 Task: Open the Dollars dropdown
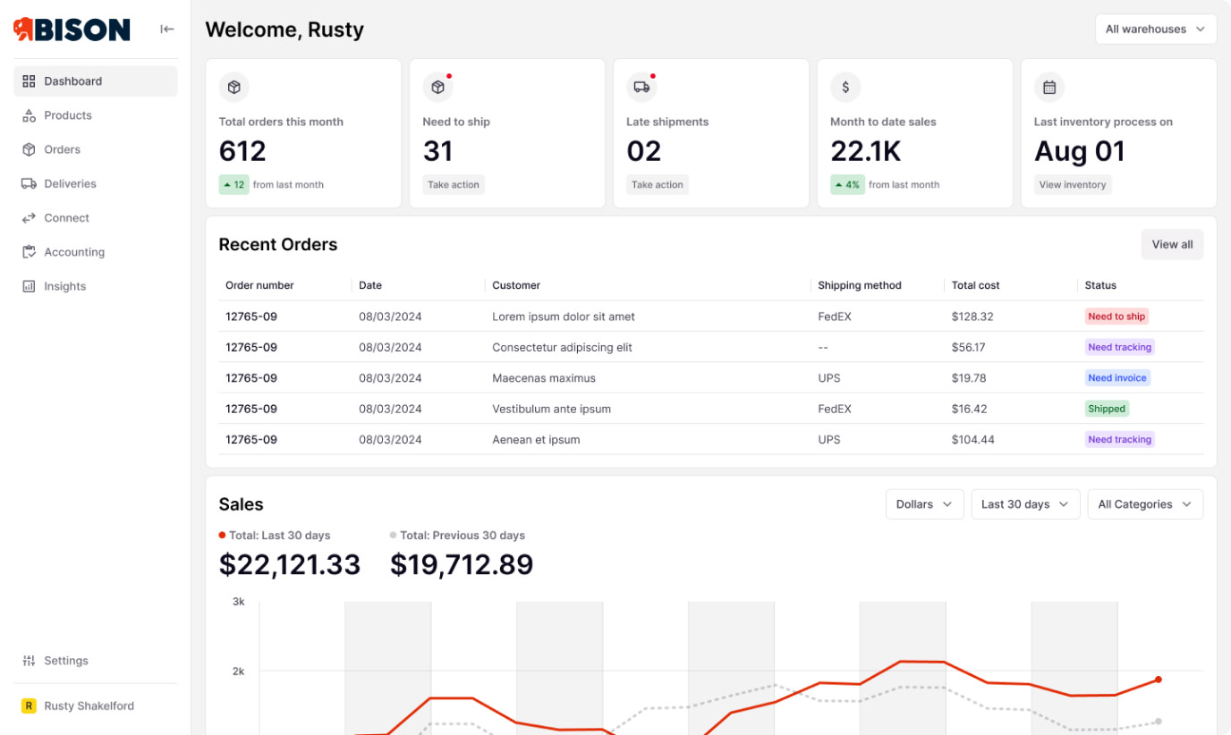pos(924,504)
